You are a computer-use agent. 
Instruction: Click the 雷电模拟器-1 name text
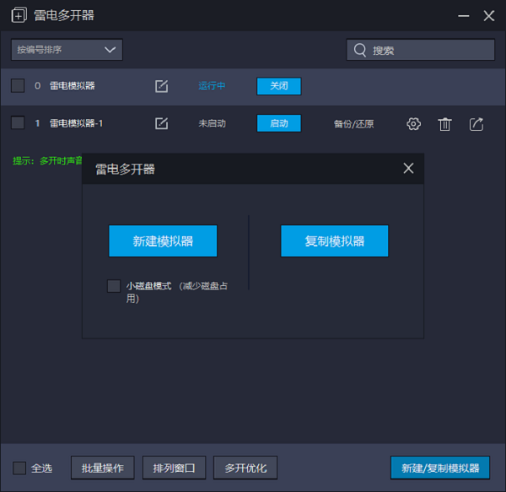(x=76, y=123)
